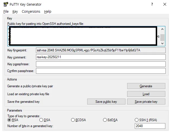The image size is (173, 135).
Task: Select the RSA key type
Action: tap(13, 120)
